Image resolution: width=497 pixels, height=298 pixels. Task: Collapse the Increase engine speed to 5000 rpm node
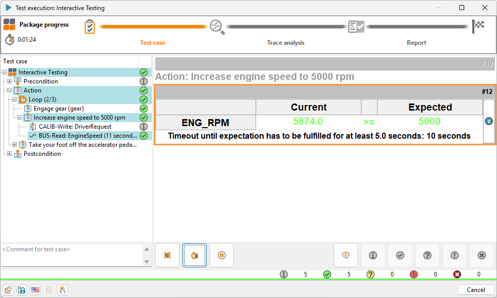(x=20, y=118)
